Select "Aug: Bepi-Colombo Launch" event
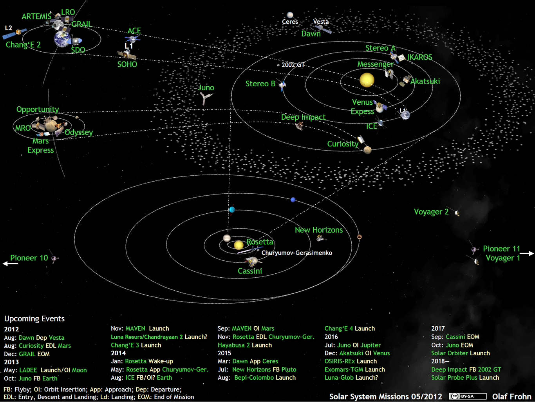 click(257, 377)
